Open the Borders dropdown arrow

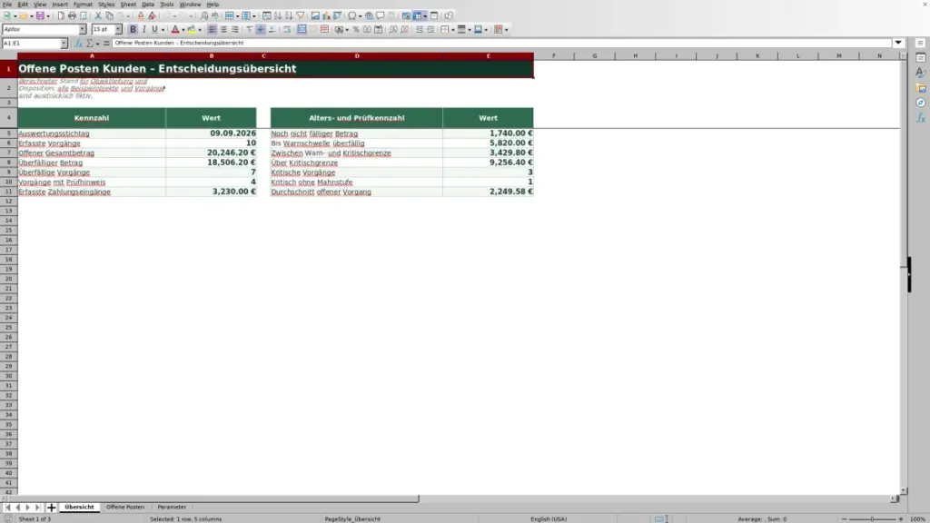coord(452,30)
